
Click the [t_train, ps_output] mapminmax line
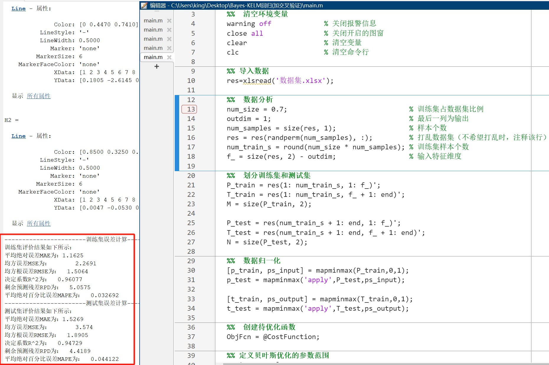point(320,299)
